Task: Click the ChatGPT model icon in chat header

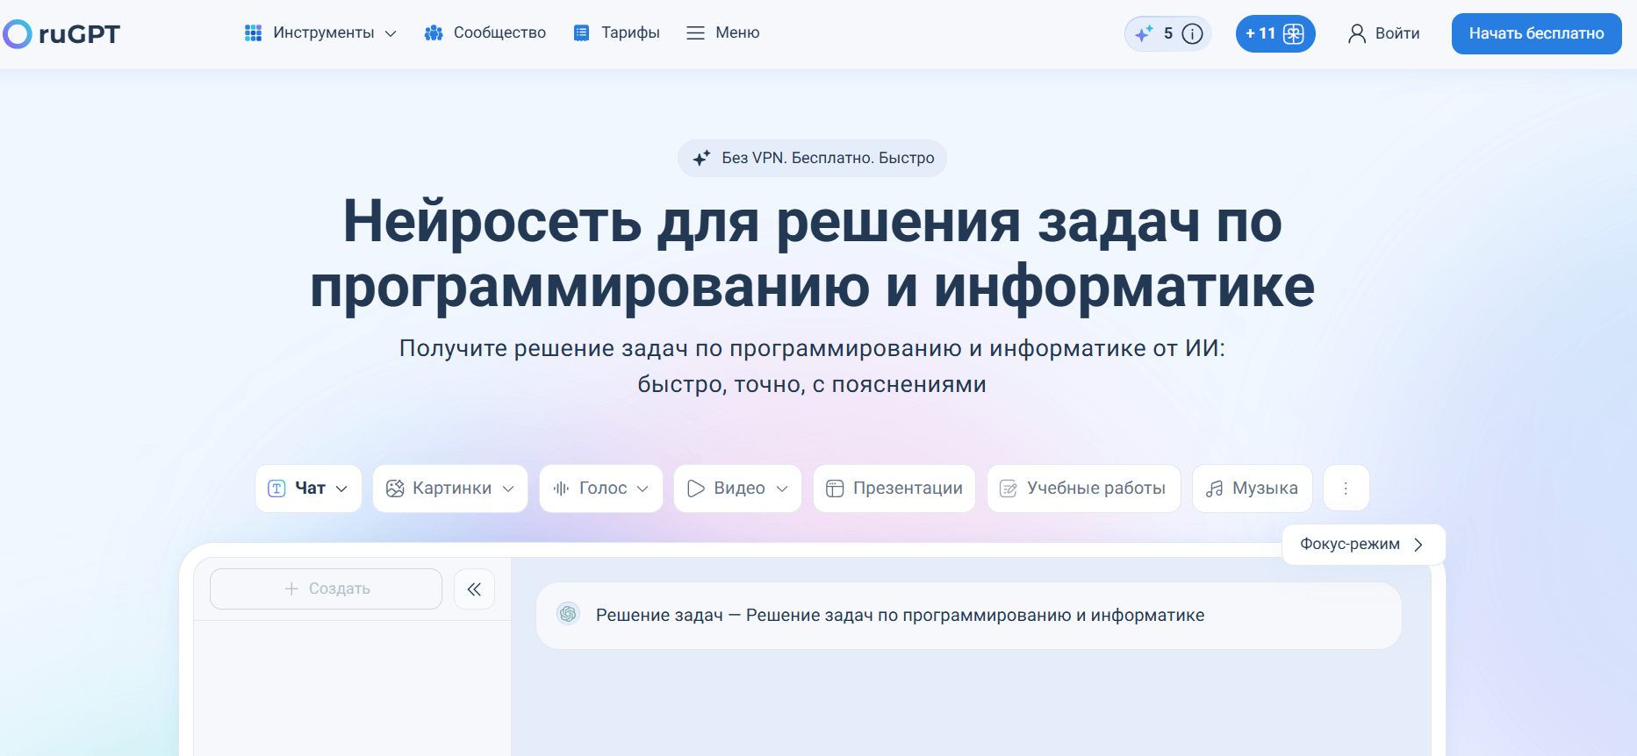Action: [x=568, y=614]
